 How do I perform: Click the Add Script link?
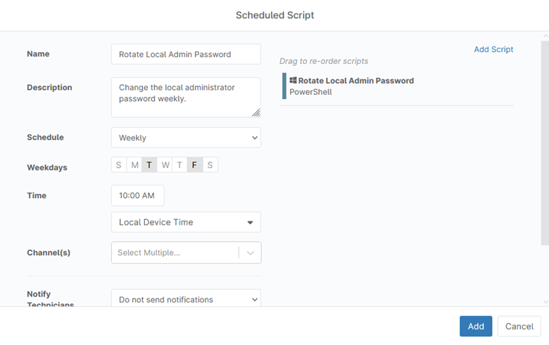click(493, 49)
